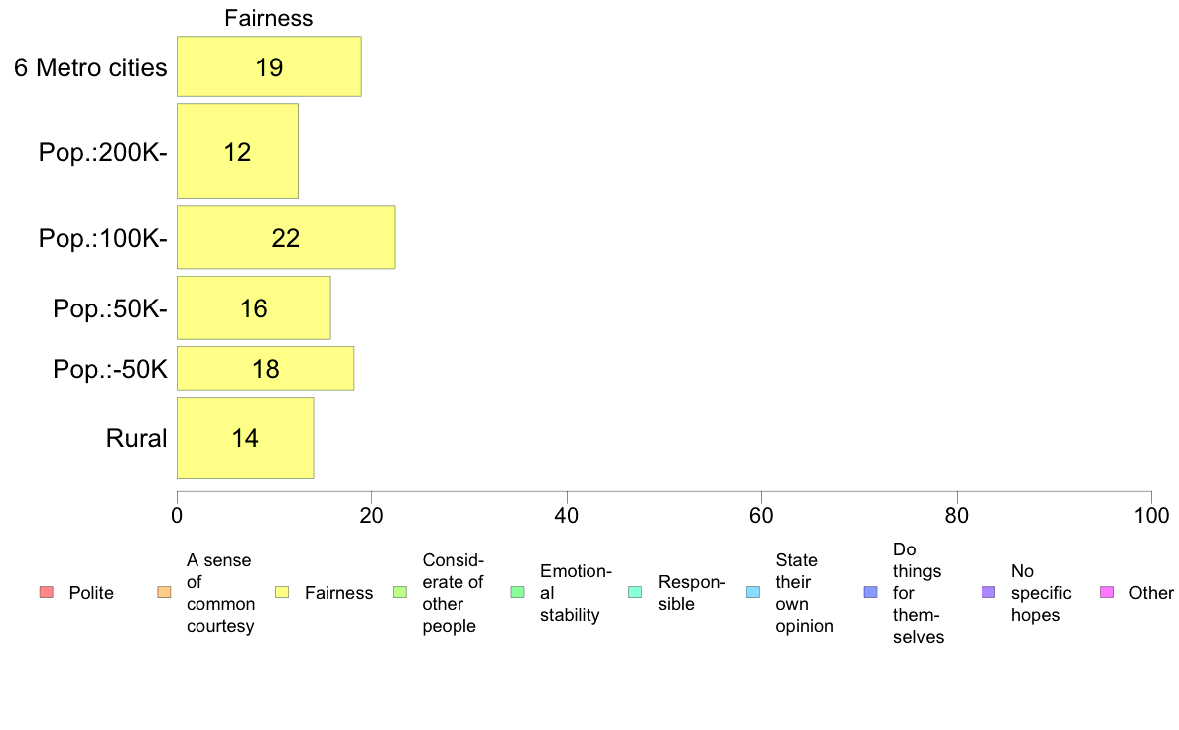Click the Fairness yellow legend swatch
This screenshot has height=730, width=1179.
click(x=282, y=592)
